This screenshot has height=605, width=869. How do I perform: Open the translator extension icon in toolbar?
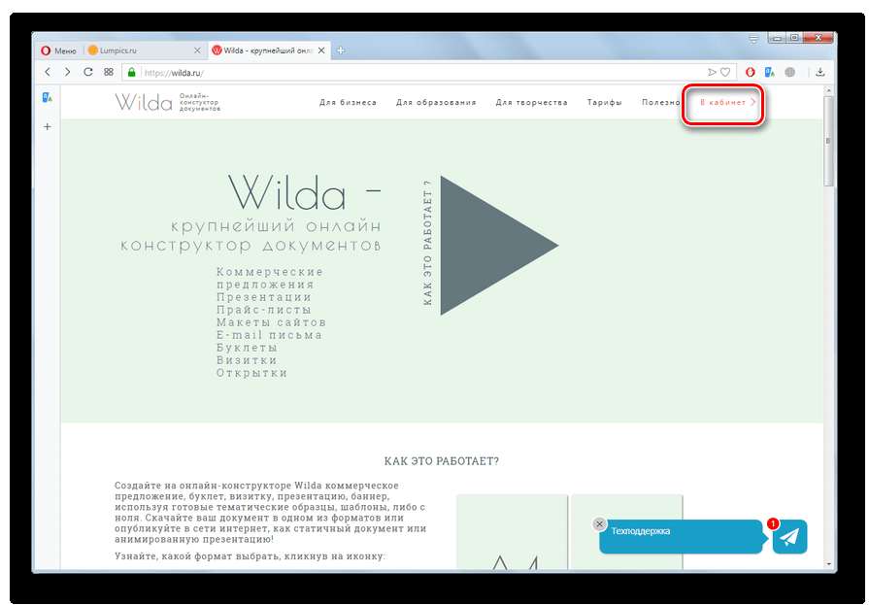769,72
